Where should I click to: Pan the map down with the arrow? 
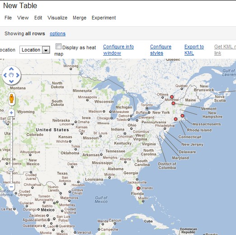[x=11, y=81]
